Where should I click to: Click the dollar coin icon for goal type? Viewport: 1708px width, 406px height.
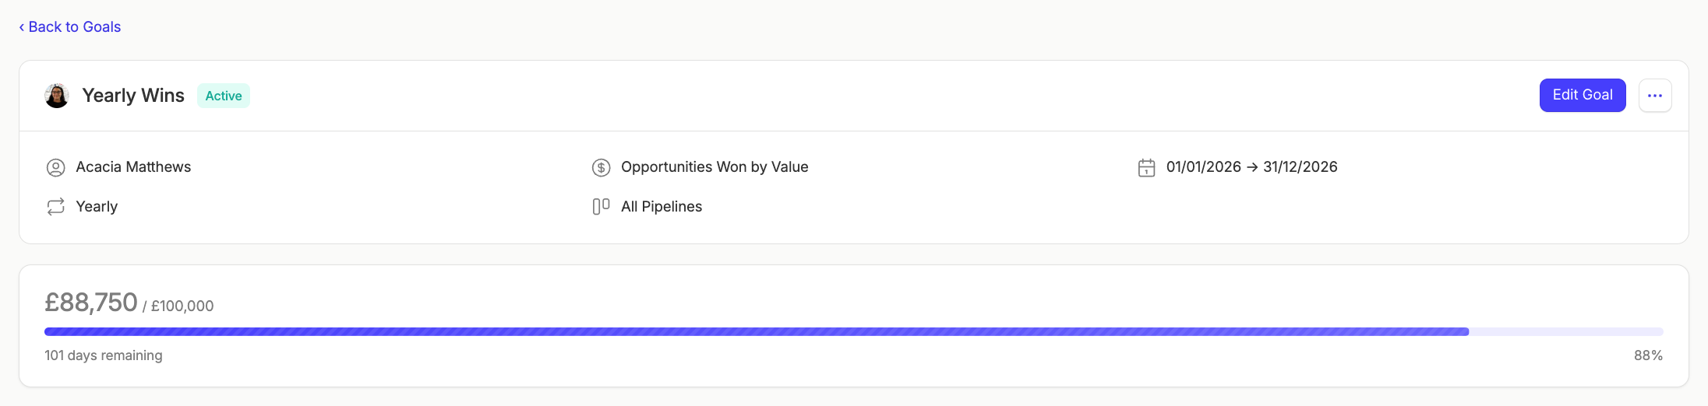[x=601, y=167]
